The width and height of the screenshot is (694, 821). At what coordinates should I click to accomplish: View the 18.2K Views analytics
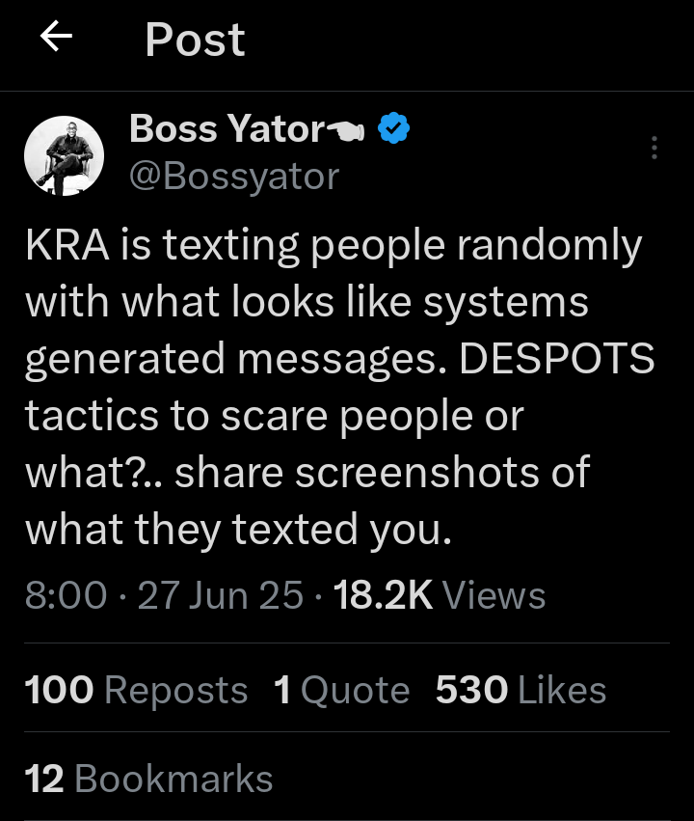[440, 595]
